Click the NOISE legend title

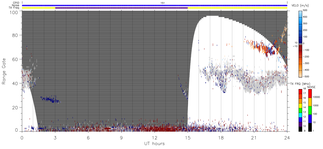click(x=311, y=87)
